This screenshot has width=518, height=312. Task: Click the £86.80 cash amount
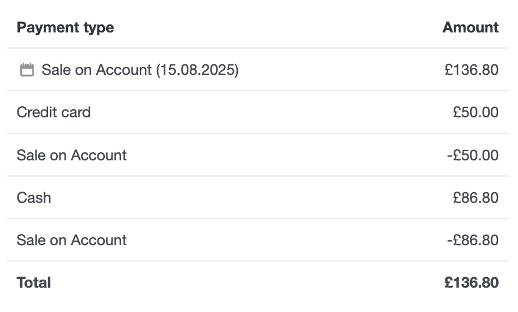[x=476, y=198]
